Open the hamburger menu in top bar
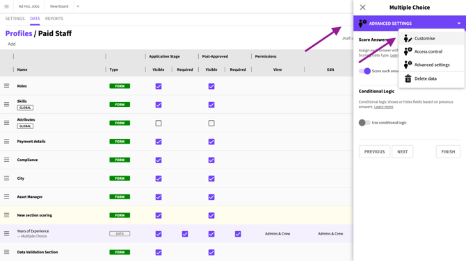 pyautogui.click(x=6, y=6)
